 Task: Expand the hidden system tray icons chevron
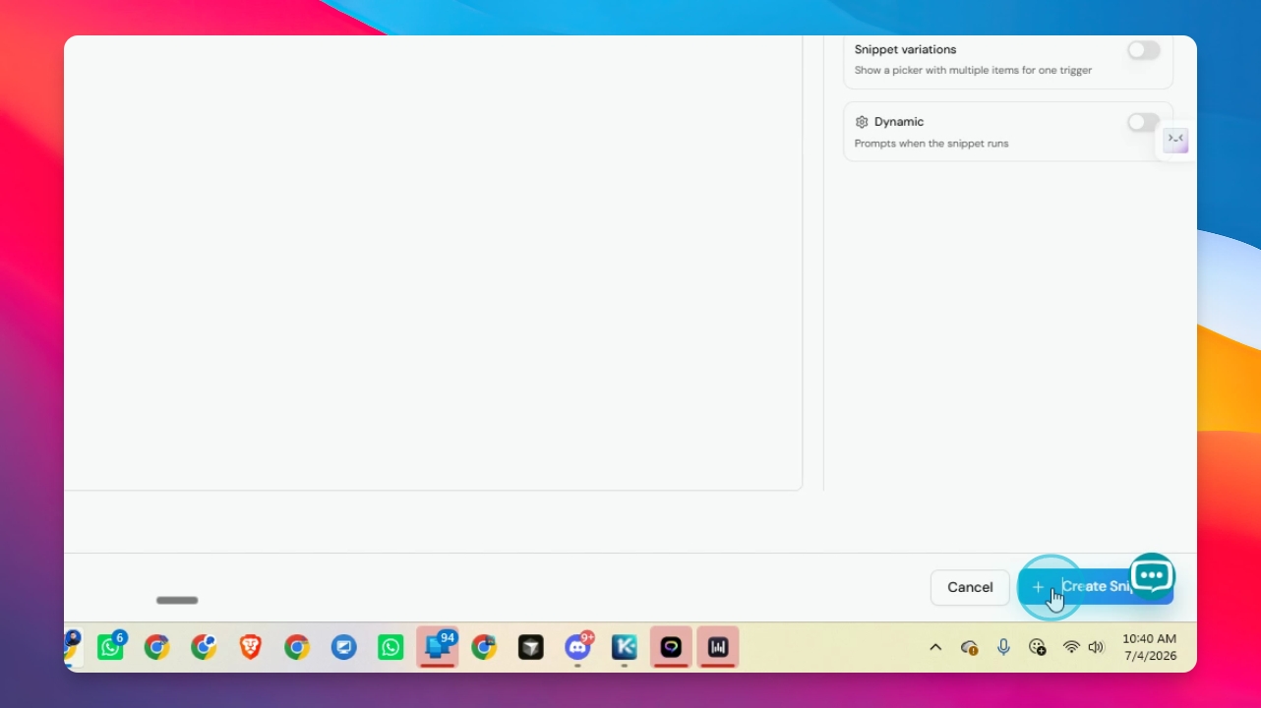pos(935,647)
